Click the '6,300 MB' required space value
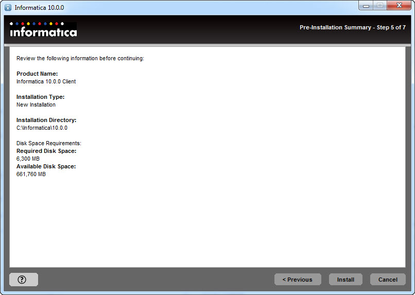Screen dimensions: 415x295 pos(28,159)
